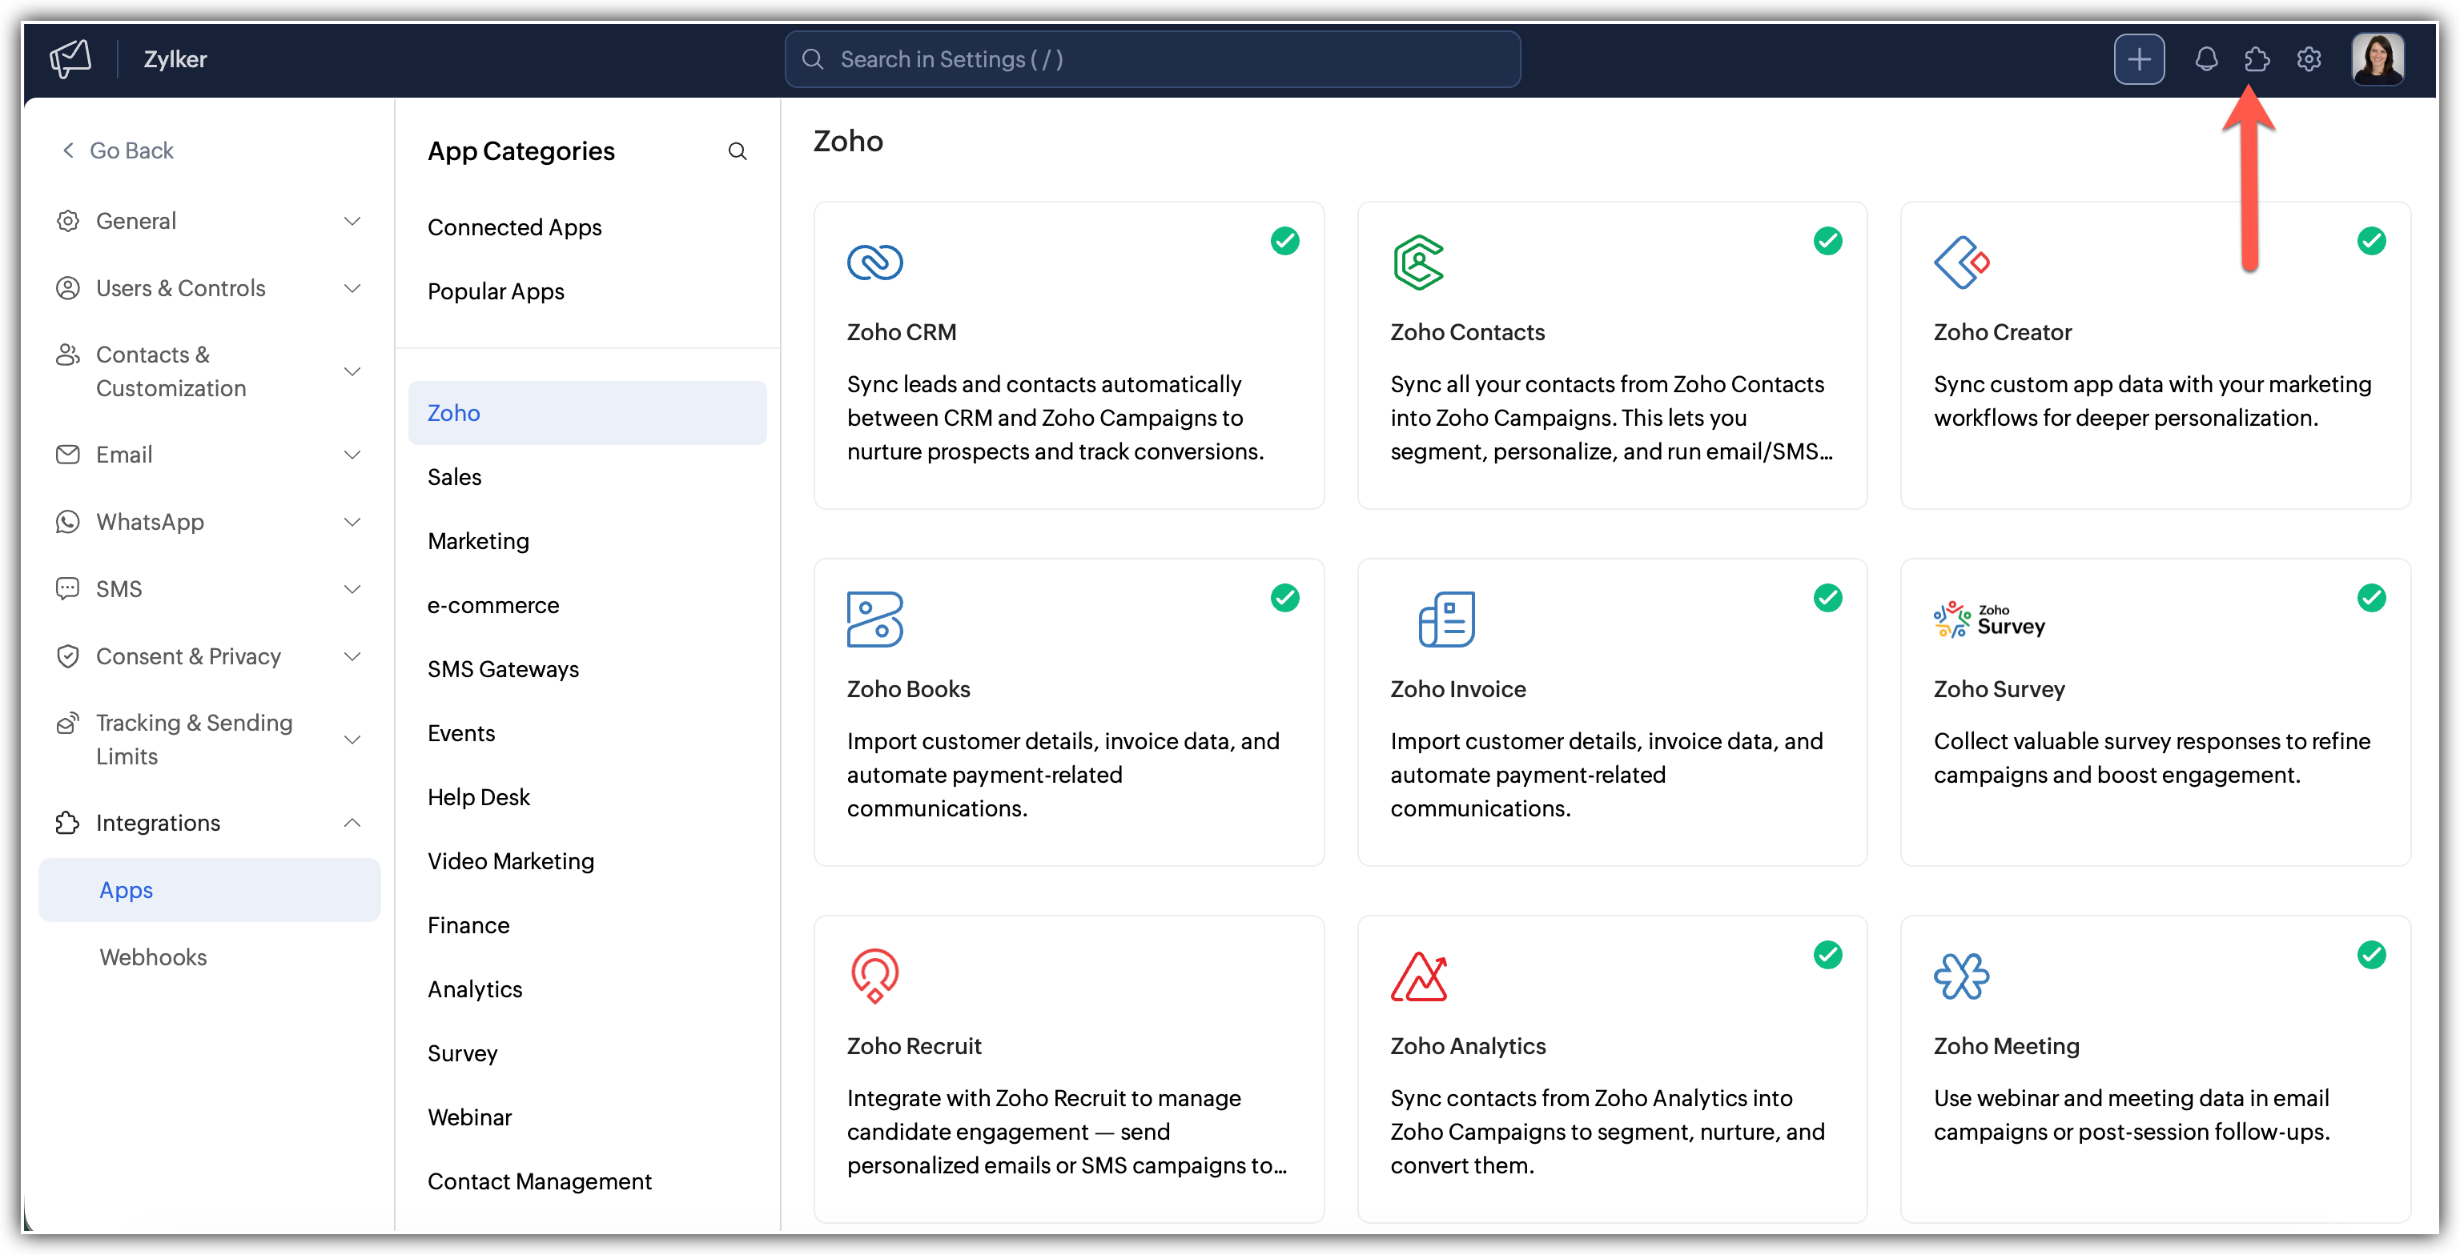Open the Zoho Recruit integration title
2460x1255 pixels.
coord(913,1045)
